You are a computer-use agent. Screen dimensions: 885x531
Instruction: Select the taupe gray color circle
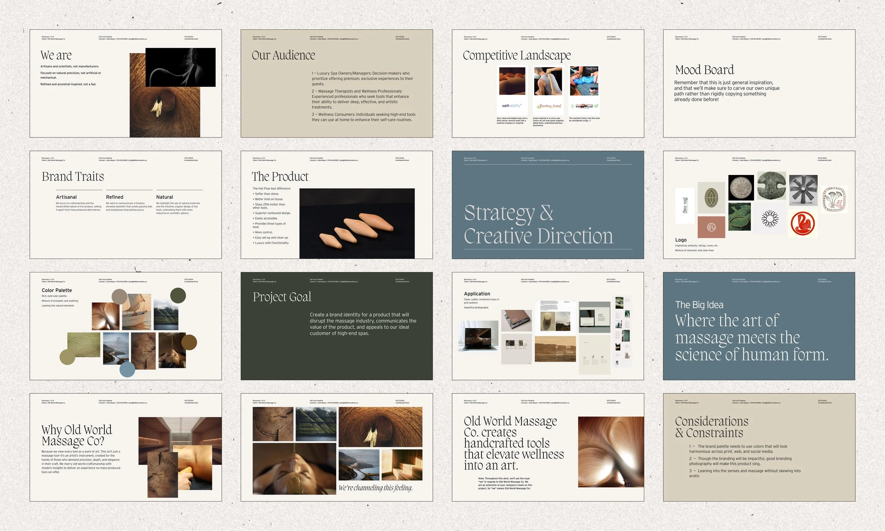[119, 296]
